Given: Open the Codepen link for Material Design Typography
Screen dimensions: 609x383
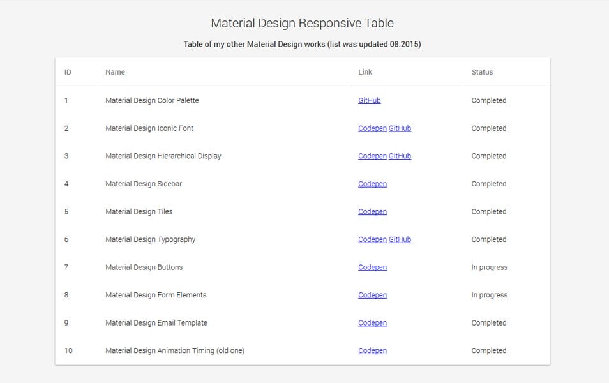Looking at the screenshot, I should 372,239.
